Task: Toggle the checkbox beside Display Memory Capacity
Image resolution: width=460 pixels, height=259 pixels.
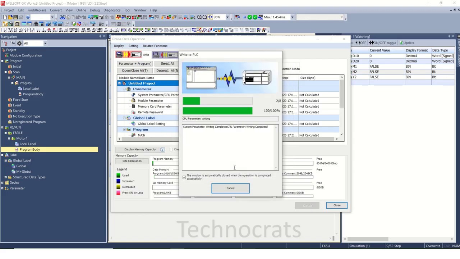Action: (171, 149)
